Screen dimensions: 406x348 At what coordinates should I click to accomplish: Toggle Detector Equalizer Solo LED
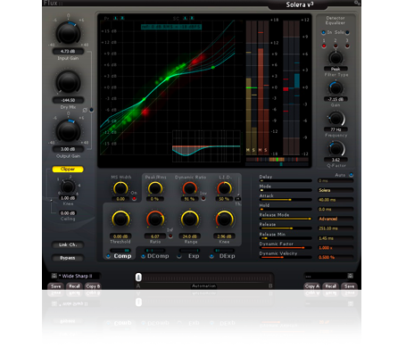pos(347,32)
